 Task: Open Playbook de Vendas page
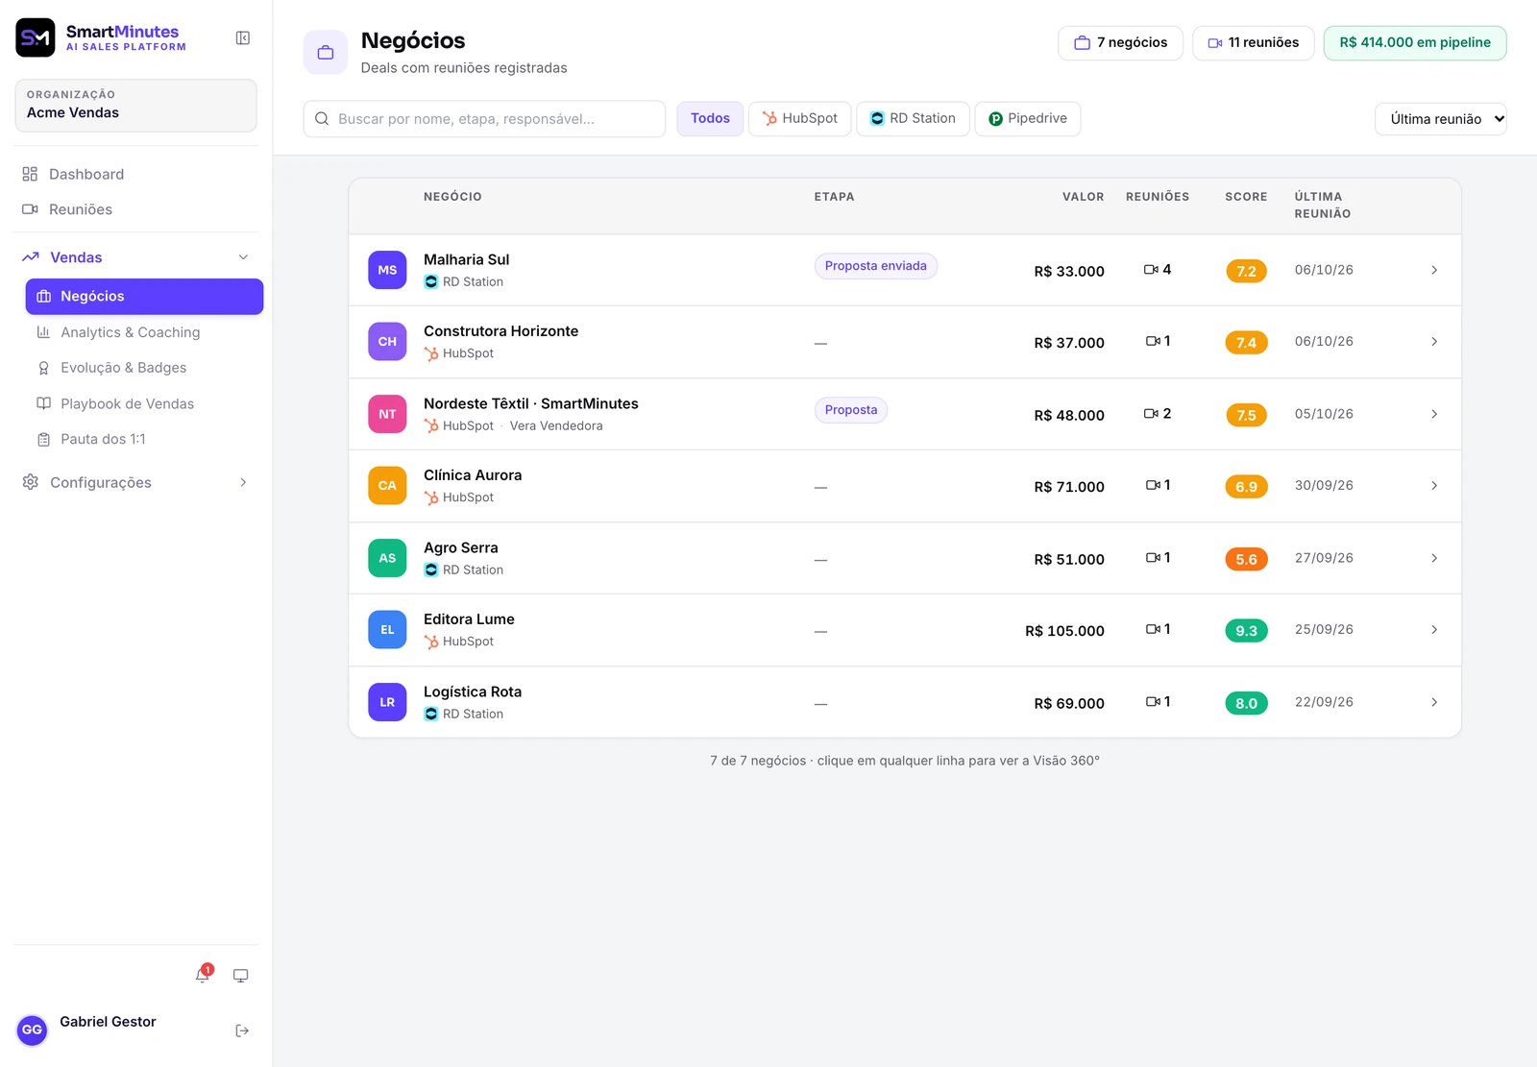pos(144,403)
